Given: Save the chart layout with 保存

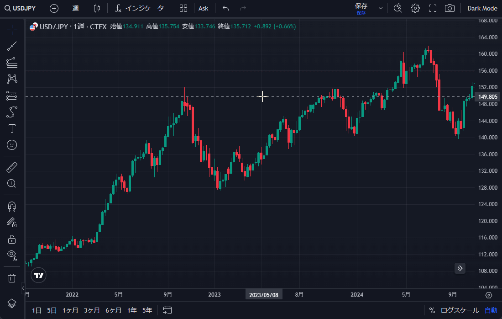Looking at the screenshot, I should click(361, 9).
